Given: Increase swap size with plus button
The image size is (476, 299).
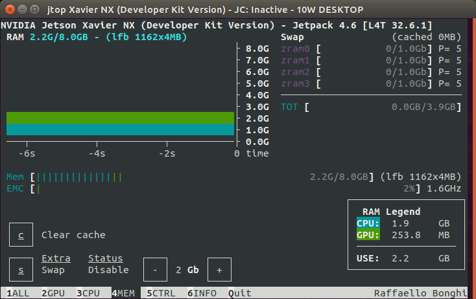Looking at the screenshot, I should [219, 270].
